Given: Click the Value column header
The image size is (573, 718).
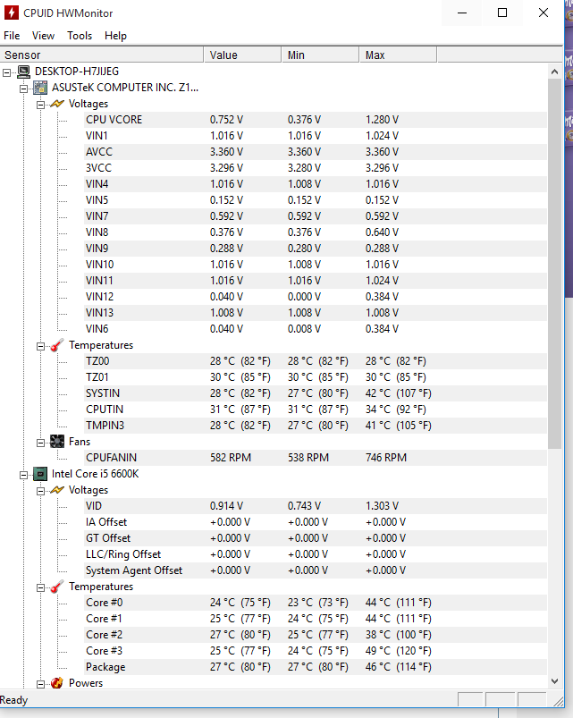Looking at the screenshot, I should pos(242,55).
